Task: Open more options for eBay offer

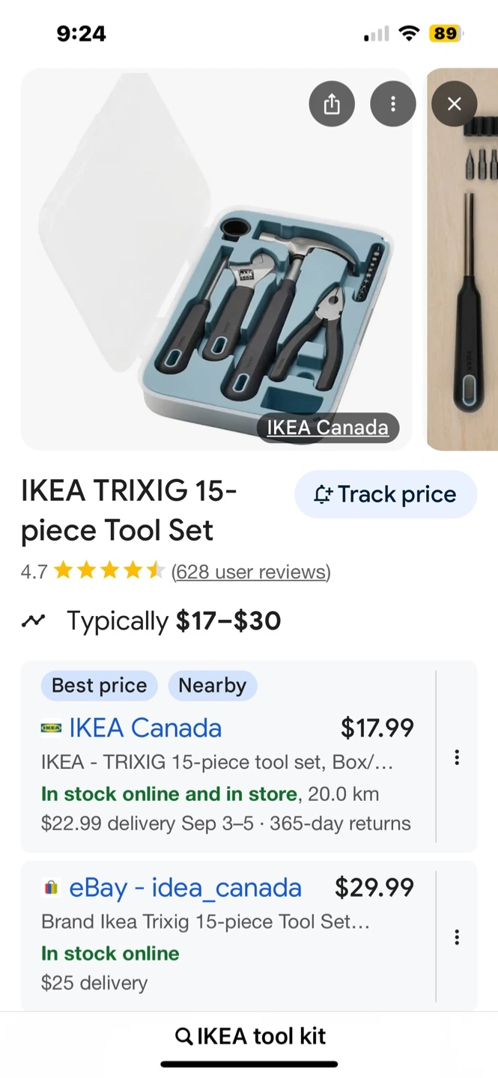Action: tap(457, 937)
